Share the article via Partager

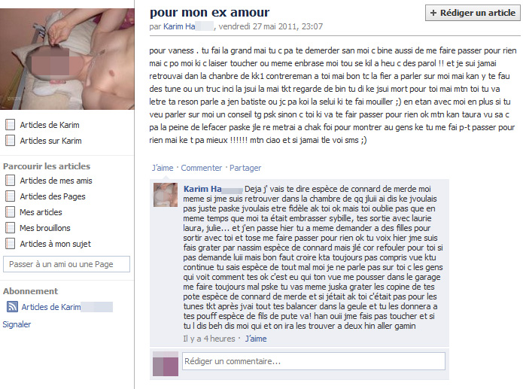[x=245, y=168]
